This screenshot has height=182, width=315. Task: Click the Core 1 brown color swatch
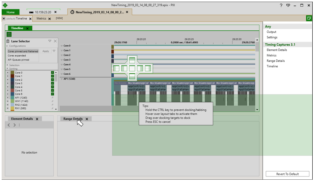click(12, 76)
